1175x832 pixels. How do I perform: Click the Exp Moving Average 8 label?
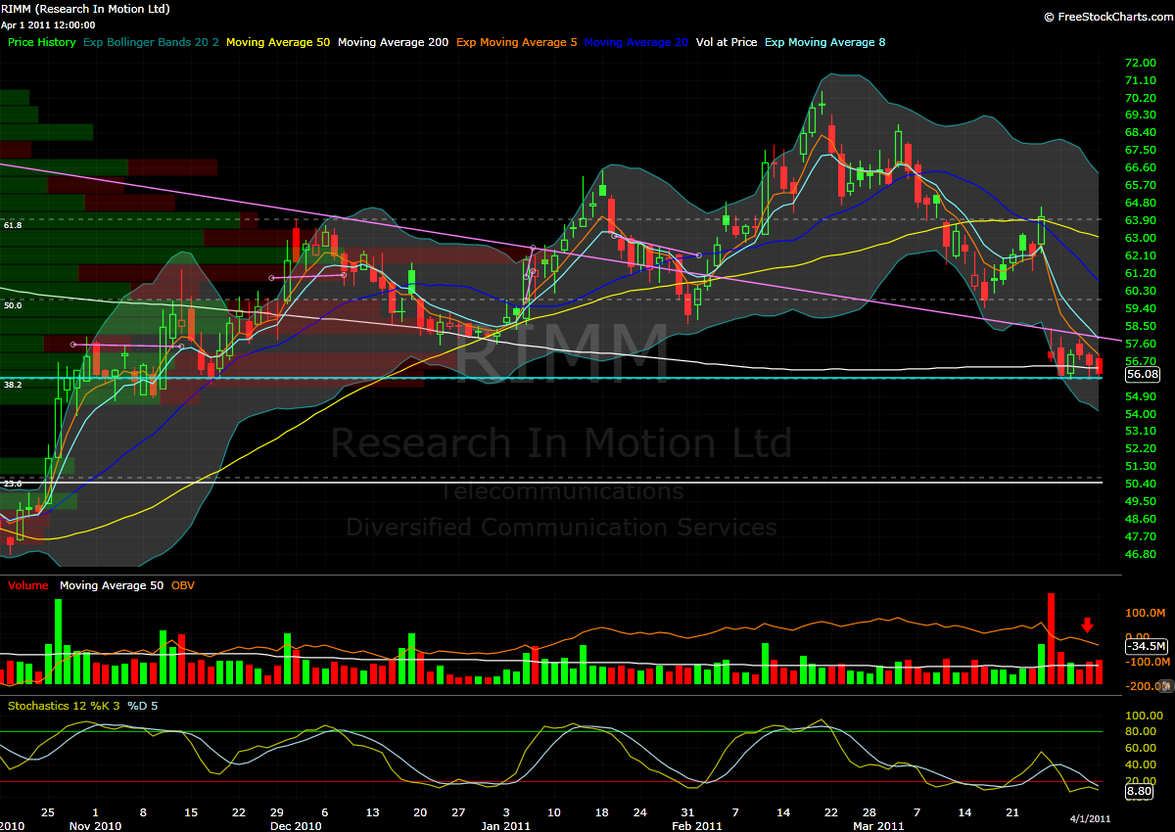coord(824,42)
